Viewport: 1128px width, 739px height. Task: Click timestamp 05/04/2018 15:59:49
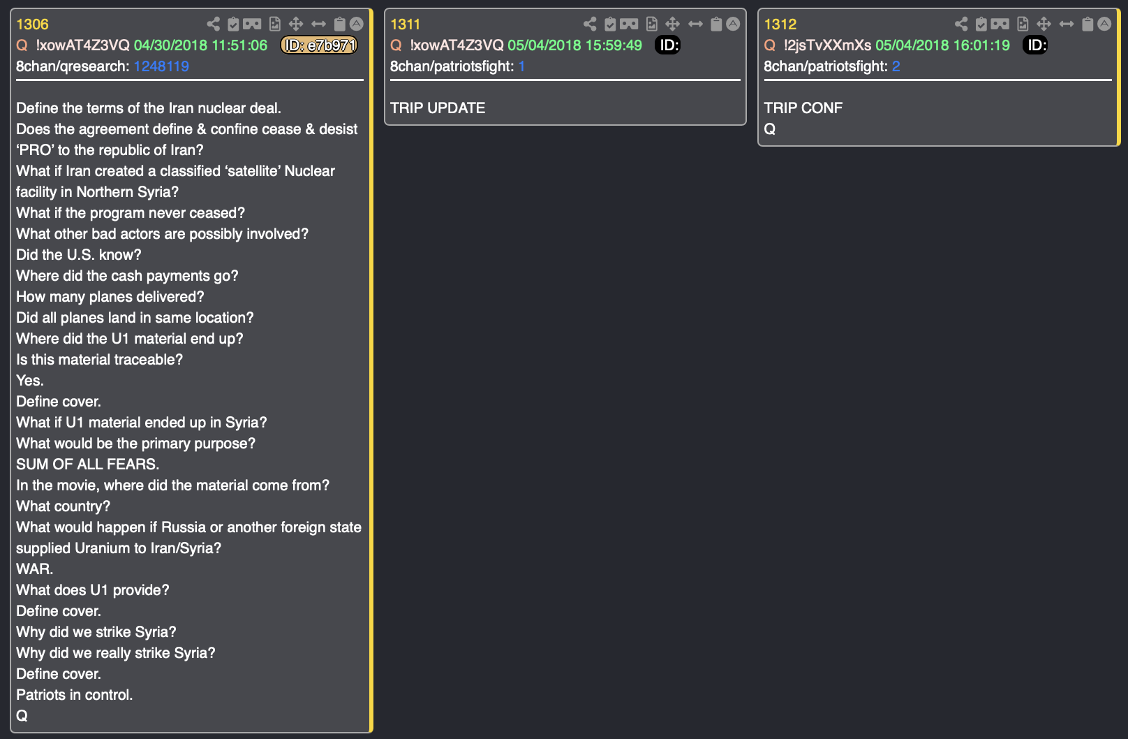(575, 45)
